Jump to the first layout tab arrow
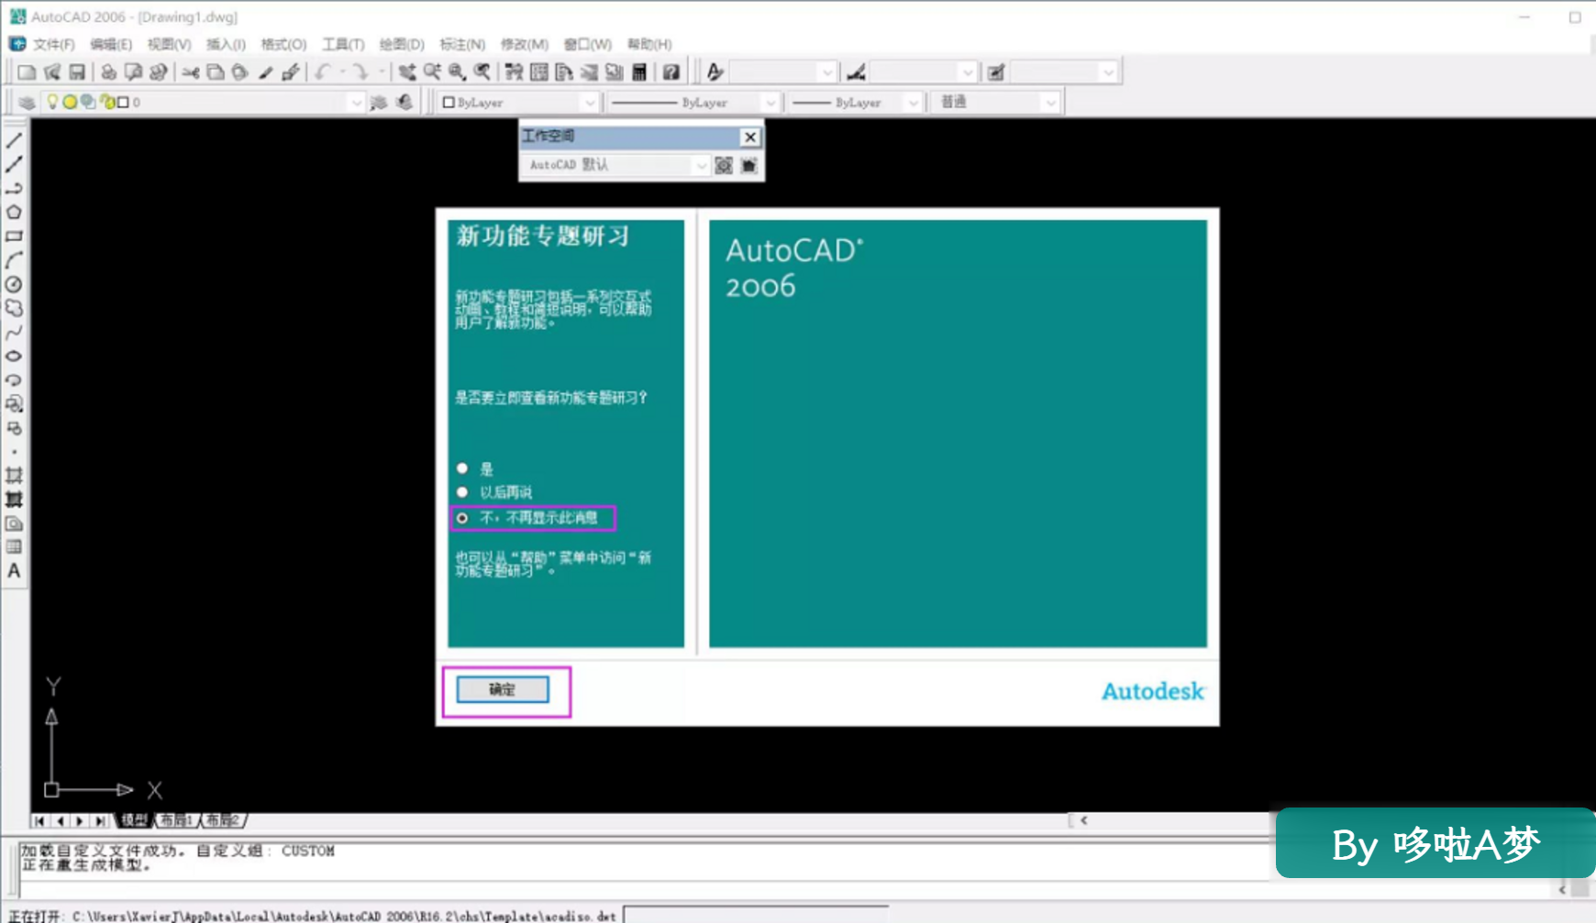This screenshot has width=1596, height=923. (x=39, y=820)
